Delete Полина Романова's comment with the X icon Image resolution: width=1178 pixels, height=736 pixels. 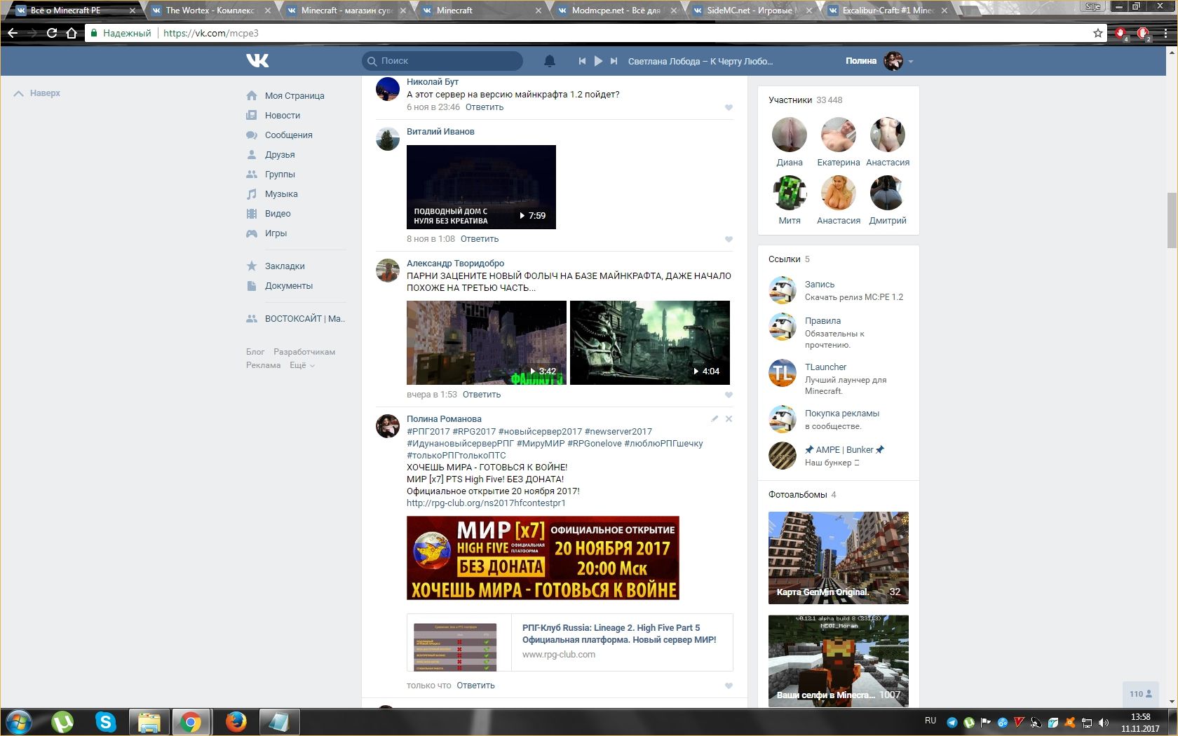[729, 418]
